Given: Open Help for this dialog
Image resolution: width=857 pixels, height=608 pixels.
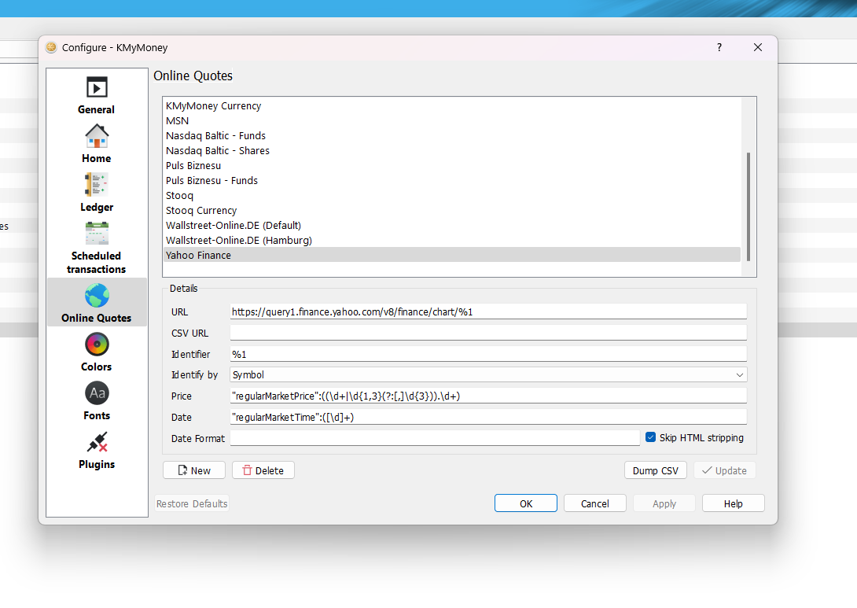Looking at the screenshot, I should coord(733,503).
